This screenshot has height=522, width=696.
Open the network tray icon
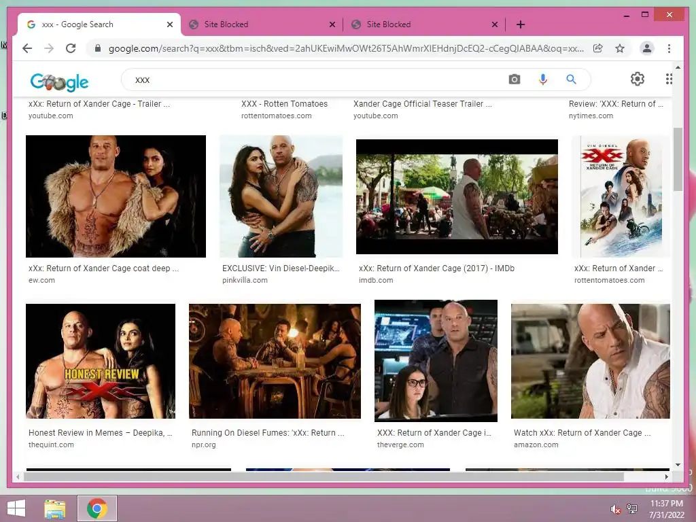[632, 509]
